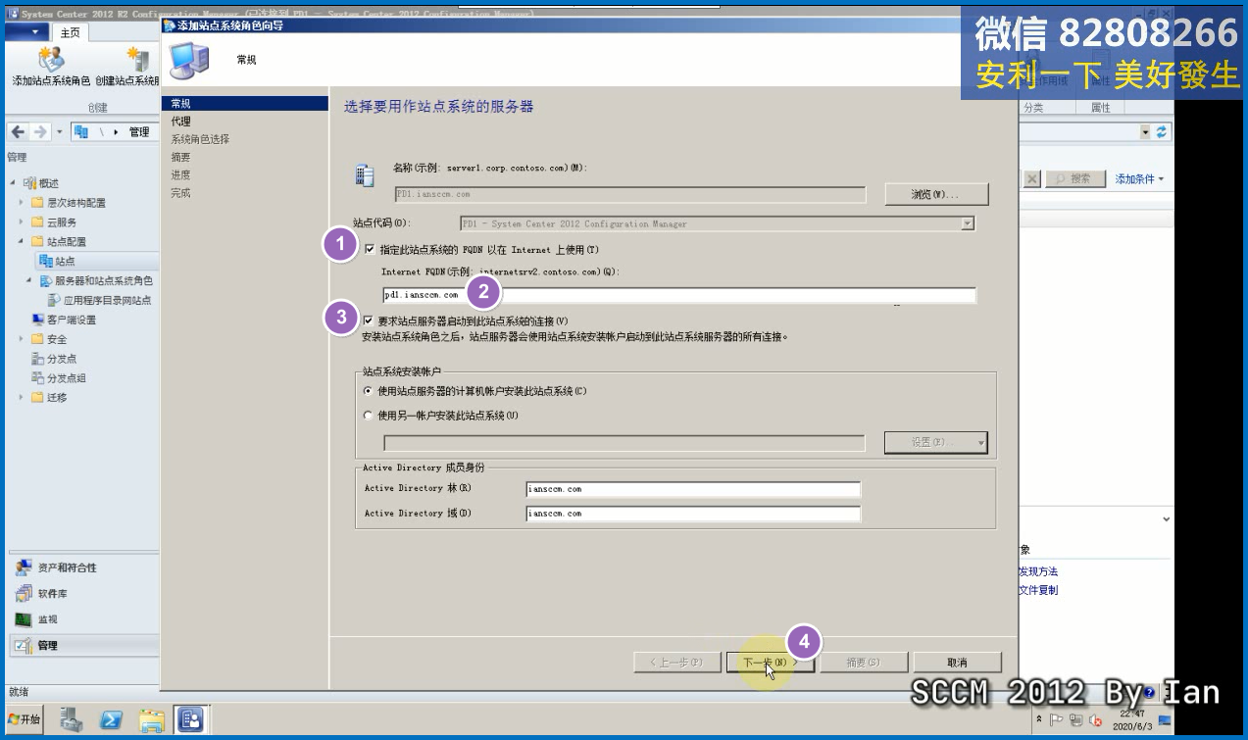Select the 系统角色选择 wizard step
The image size is (1248, 740).
coord(200,139)
